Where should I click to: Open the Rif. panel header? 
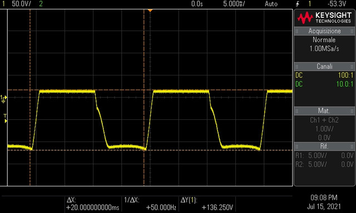tap(324, 146)
